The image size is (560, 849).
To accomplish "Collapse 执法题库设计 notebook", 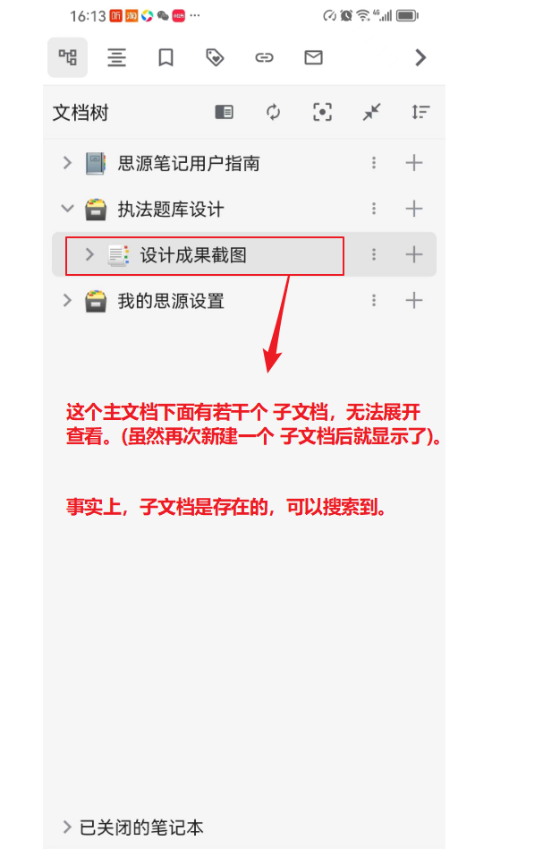I will pos(67,209).
